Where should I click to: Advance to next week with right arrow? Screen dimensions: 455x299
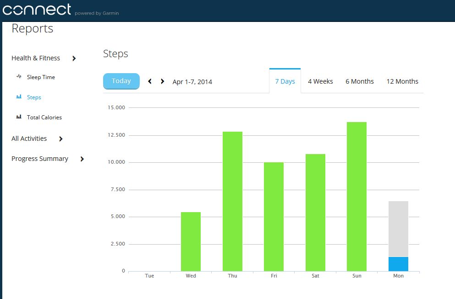click(x=163, y=81)
